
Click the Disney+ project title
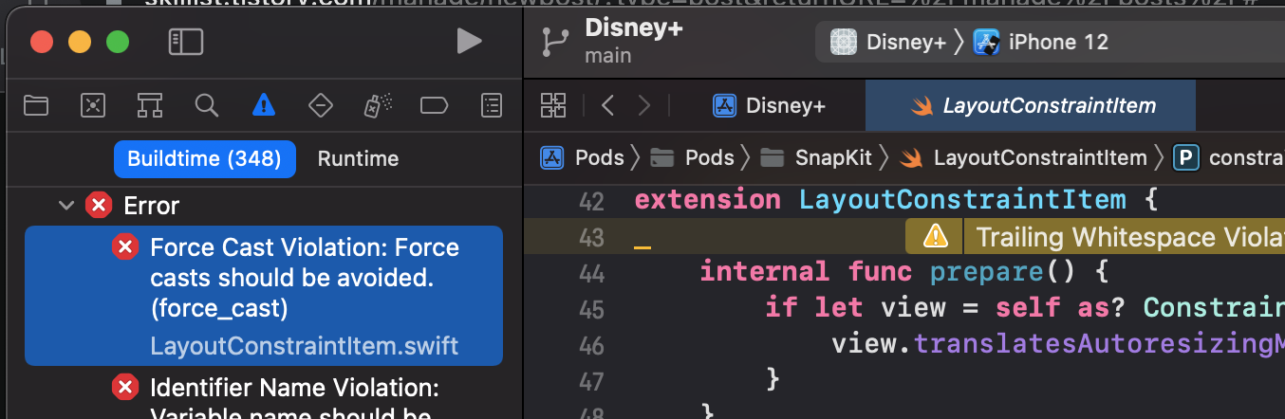634,27
